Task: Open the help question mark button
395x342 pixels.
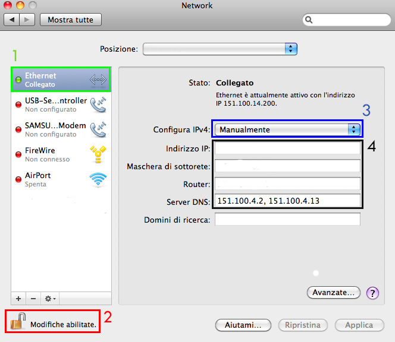Action: (x=373, y=293)
